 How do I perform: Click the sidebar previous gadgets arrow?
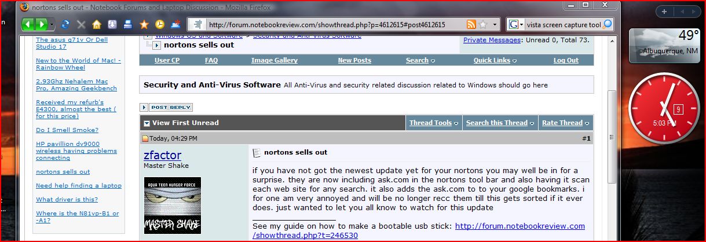point(681,11)
